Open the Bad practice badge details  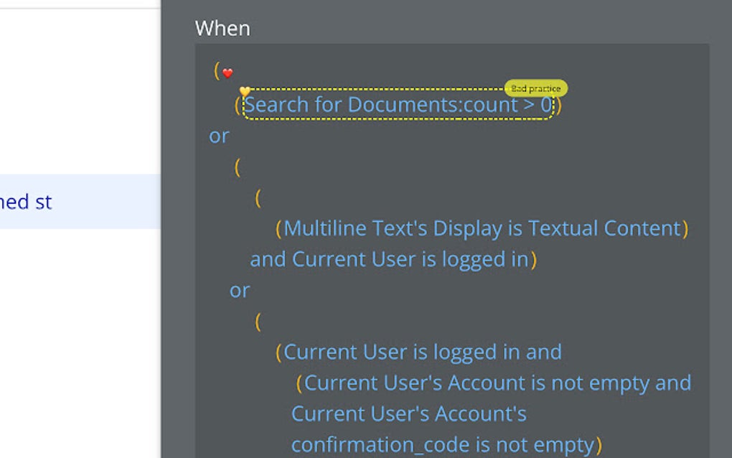tap(536, 88)
